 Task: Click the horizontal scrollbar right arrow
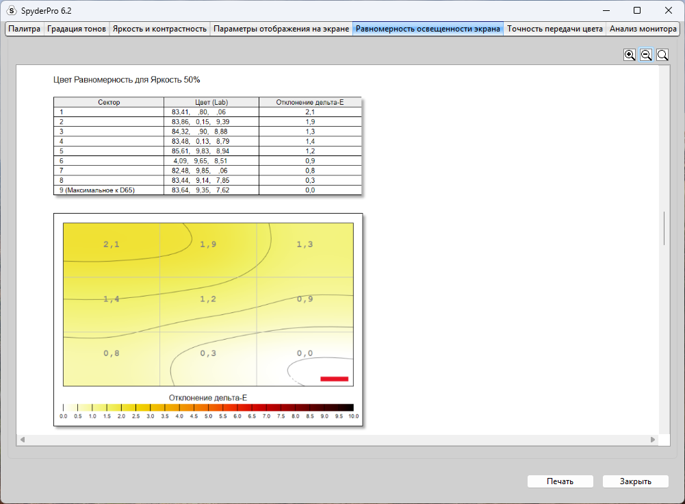653,440
